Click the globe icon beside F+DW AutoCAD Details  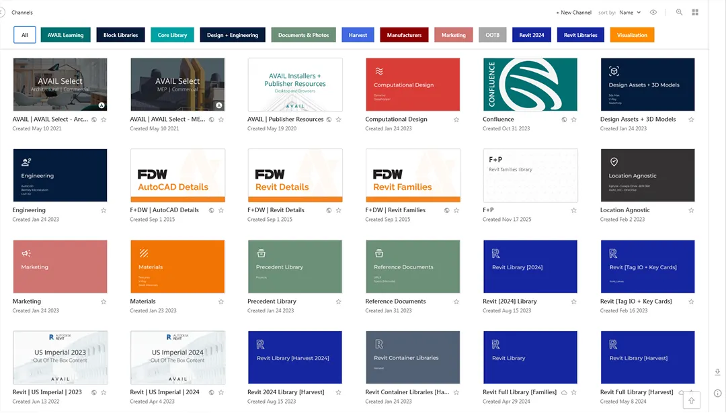[211, 210]
